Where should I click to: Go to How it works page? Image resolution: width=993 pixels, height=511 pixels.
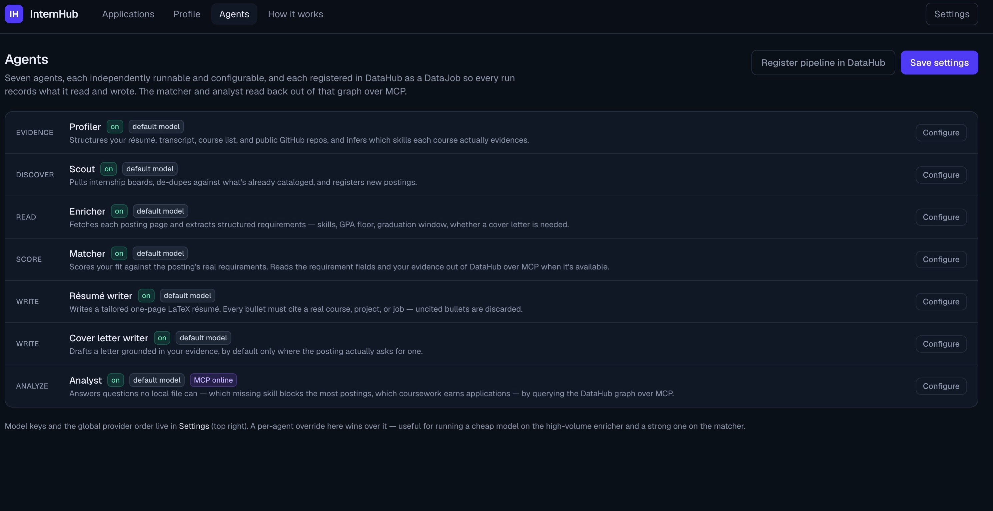[x=296, y=14]
